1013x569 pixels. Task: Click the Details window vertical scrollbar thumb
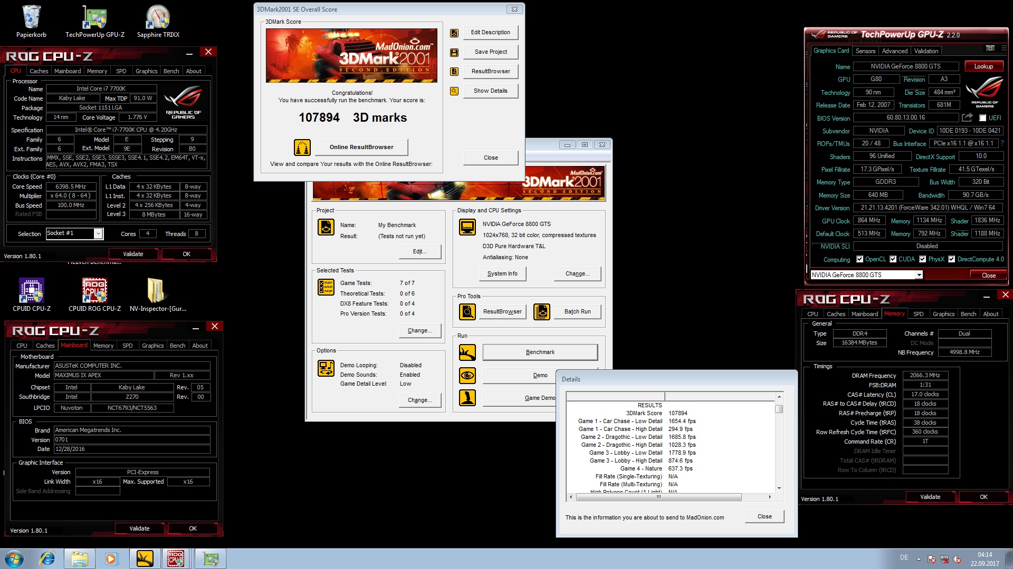[x=779, y=409]
